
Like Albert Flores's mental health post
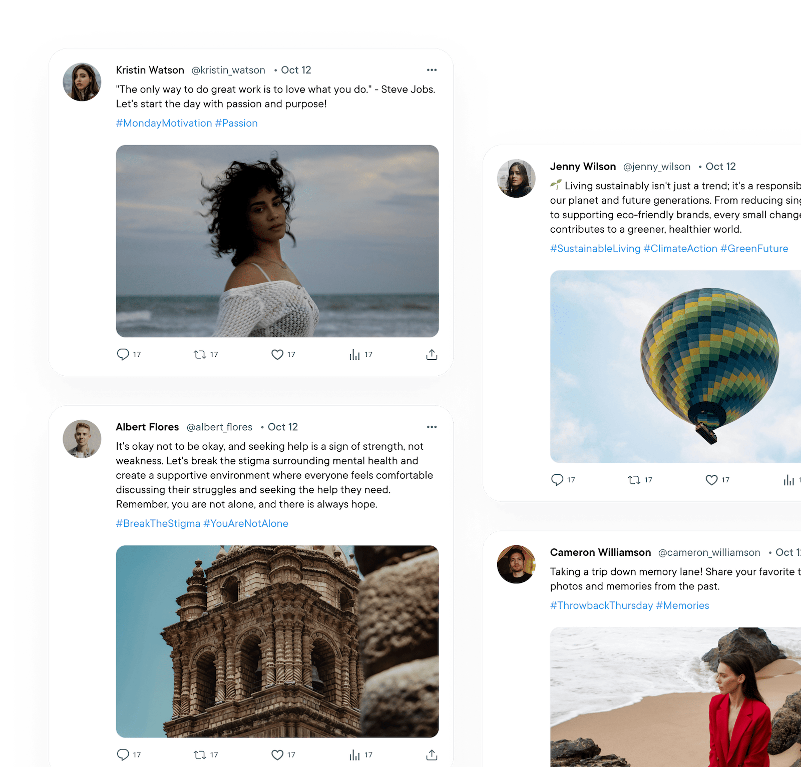coord(277,754)
